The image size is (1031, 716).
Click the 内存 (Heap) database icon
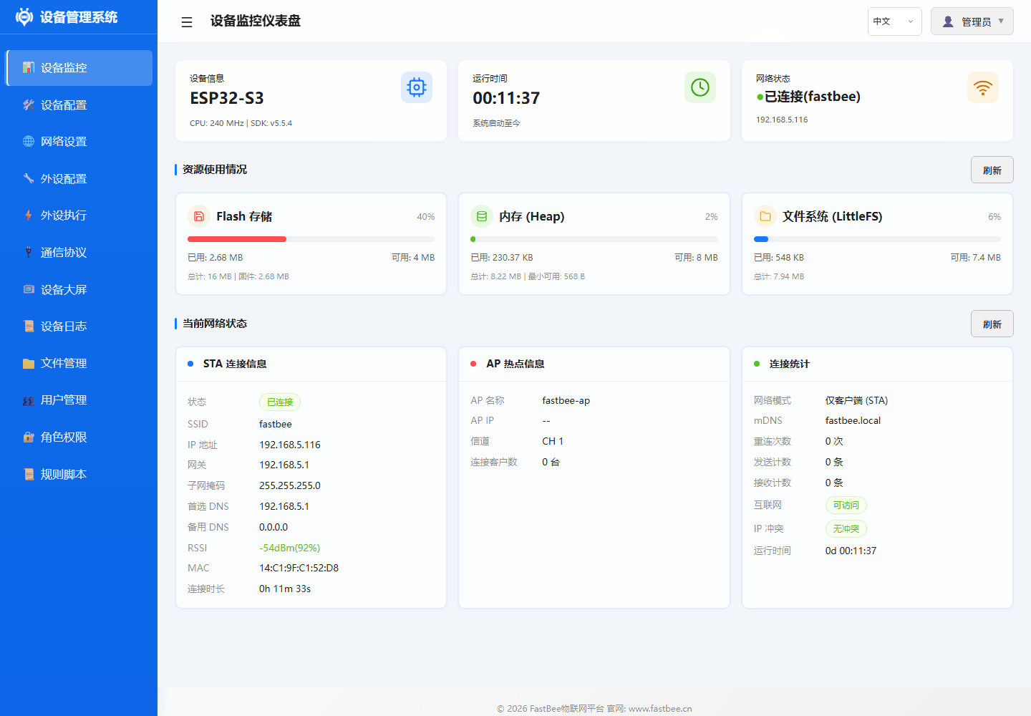coord(482,216)
